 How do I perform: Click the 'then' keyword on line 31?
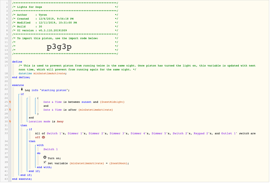[24, 125]
